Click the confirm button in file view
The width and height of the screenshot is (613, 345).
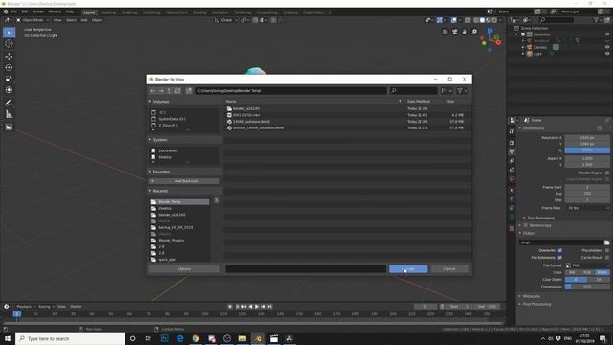coord(408,269)
